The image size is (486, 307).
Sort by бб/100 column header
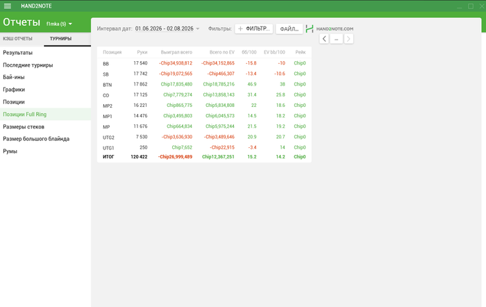(249, 52)
